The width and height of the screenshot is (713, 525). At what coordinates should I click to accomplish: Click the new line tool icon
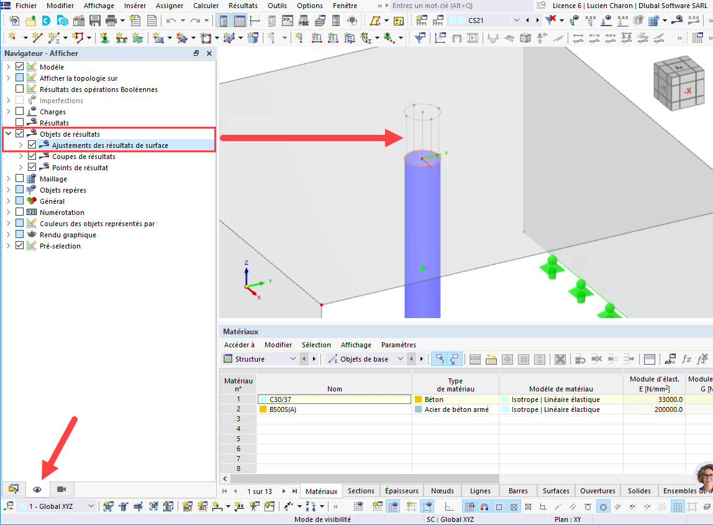click(x=37, y=39)
